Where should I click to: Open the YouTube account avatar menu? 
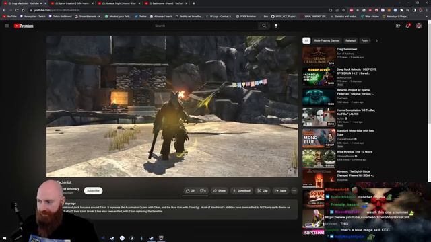tap(419, 26)
